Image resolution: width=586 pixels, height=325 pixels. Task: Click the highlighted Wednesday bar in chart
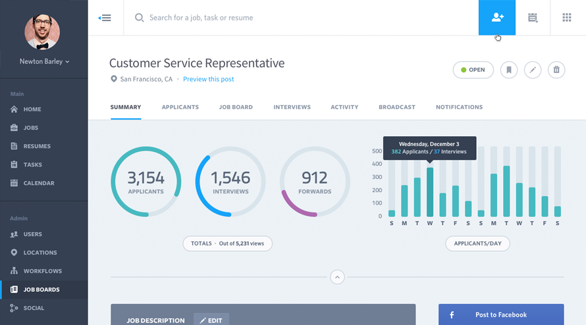(x=430, y=192)
